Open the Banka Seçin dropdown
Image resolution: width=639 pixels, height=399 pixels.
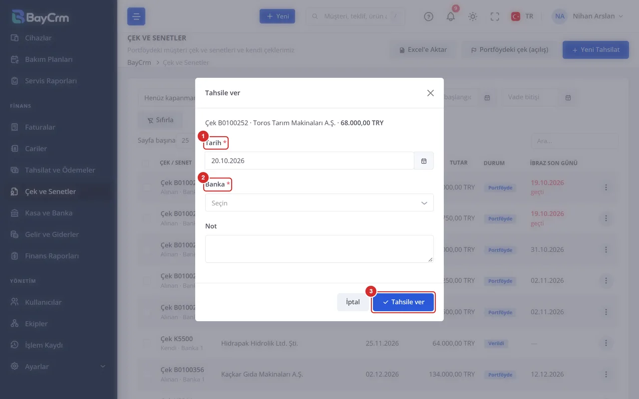pyautogui.click(x=319, y=203)
